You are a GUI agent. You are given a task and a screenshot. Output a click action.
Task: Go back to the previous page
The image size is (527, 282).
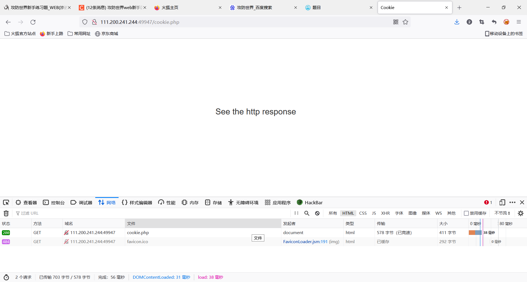[8, 22]
